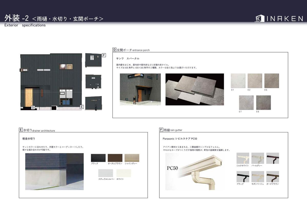The image size is (307, 217).
Task: Open the entrance porch house photo
Action: (x=140, y=89)
